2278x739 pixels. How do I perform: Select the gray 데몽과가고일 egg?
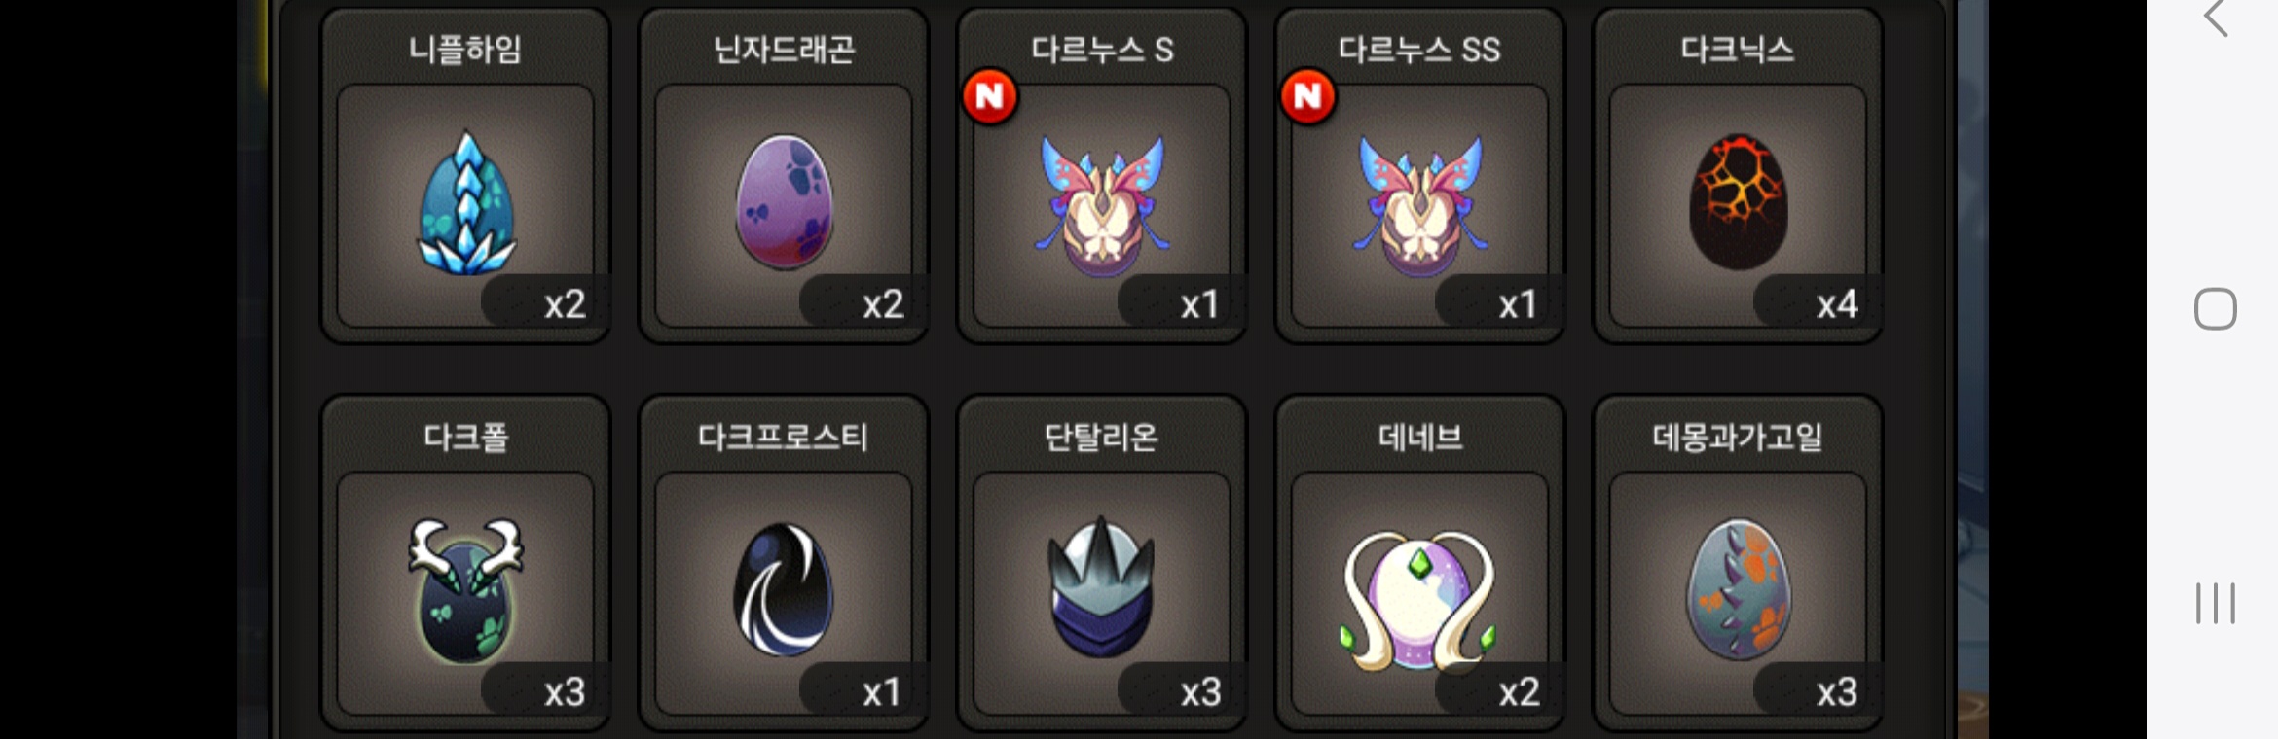(1738, 589)
